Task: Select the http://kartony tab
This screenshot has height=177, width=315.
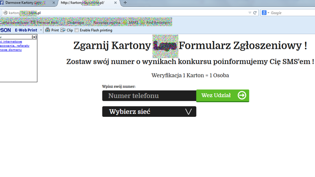Action: pyautogui.click(x=88, y=3)
